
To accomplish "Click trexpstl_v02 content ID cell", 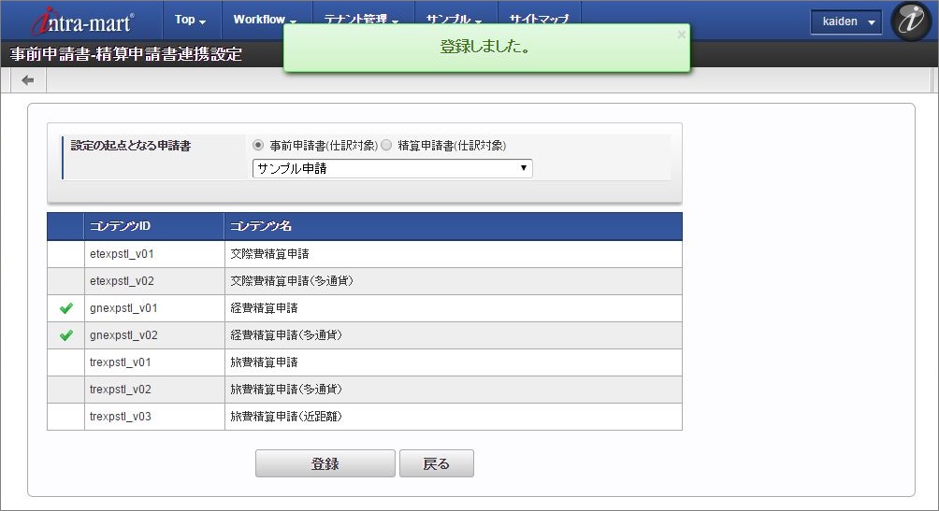I will 154,390.
